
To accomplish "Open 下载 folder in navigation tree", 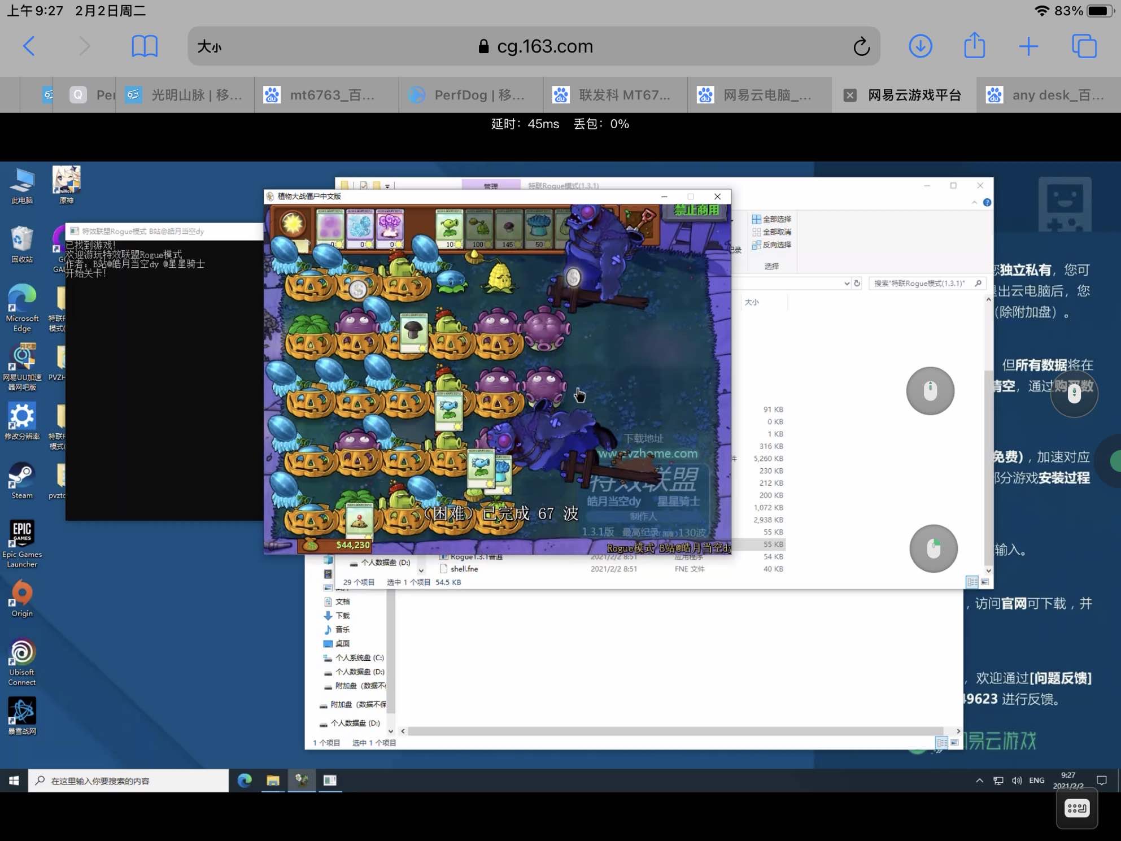I will coord(337,615).
